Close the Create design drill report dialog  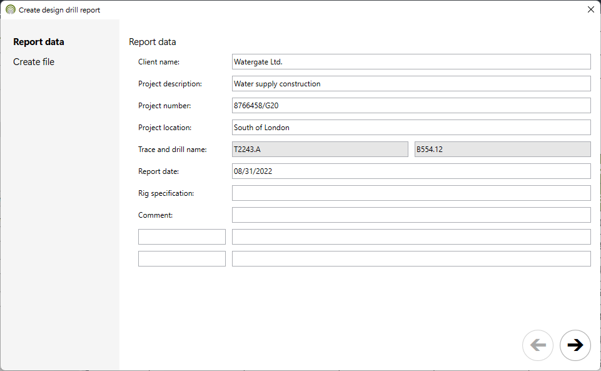pyautogui.click(x=590, y=9)
